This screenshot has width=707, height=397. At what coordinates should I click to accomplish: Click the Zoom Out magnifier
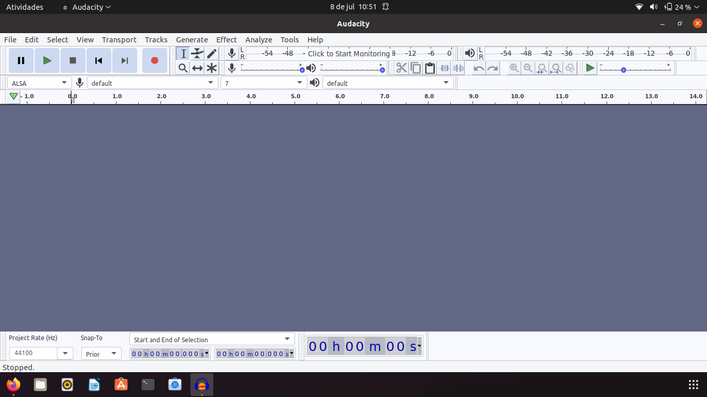(528, 68)
